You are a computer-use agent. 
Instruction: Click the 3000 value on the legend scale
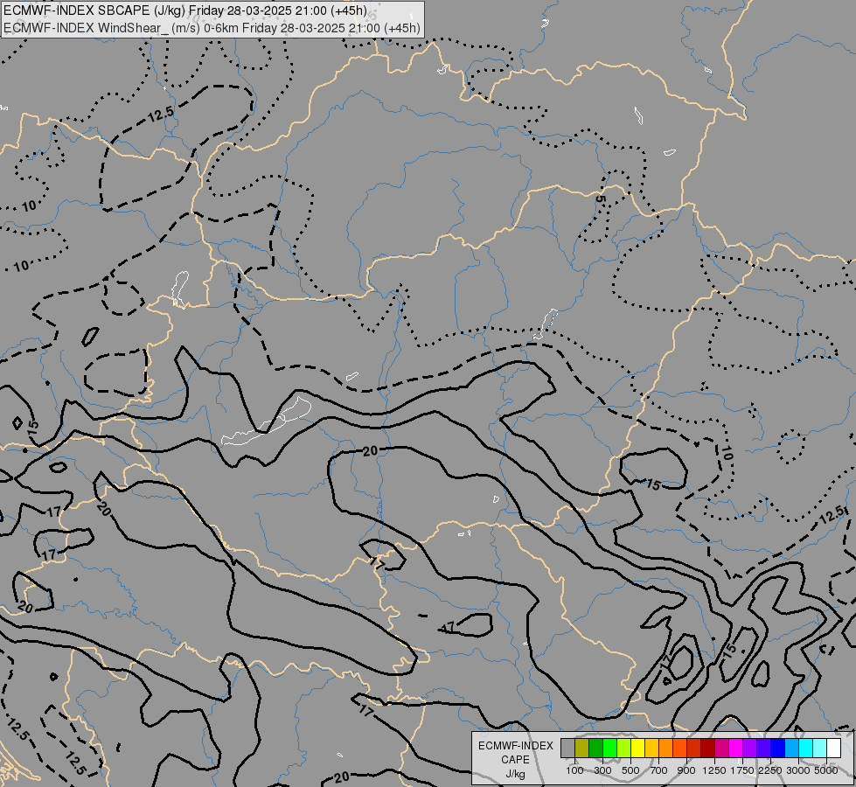(x=798, y=770)
